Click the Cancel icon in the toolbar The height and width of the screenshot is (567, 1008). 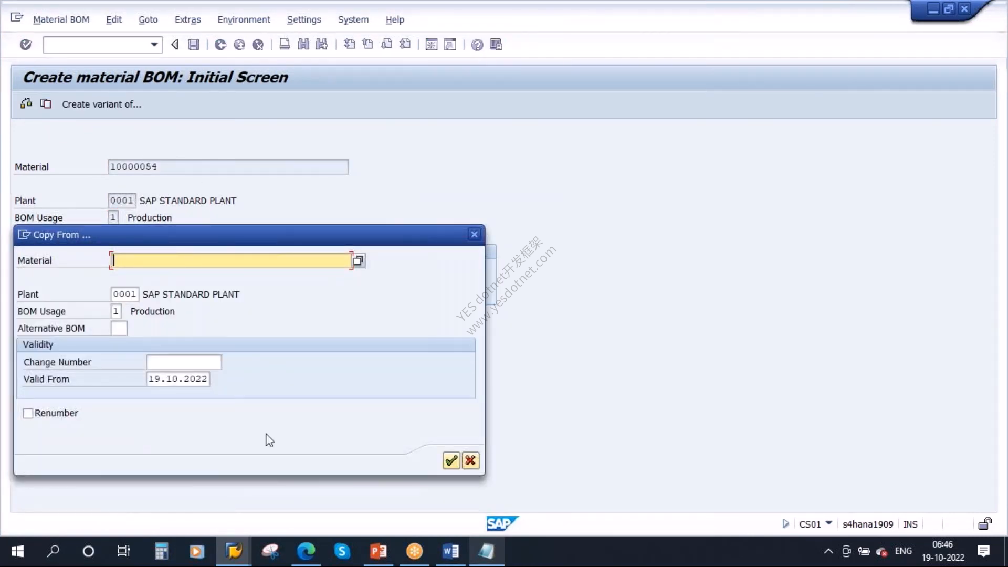258,45
